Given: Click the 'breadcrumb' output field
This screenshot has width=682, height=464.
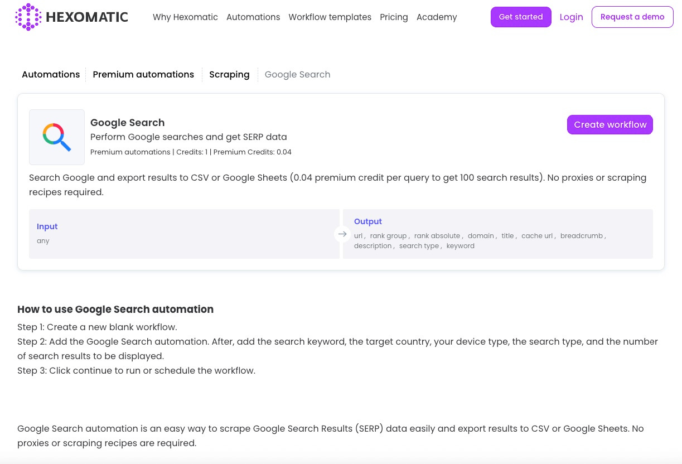Looking at the screenshot, I should [x=582, y=236].
